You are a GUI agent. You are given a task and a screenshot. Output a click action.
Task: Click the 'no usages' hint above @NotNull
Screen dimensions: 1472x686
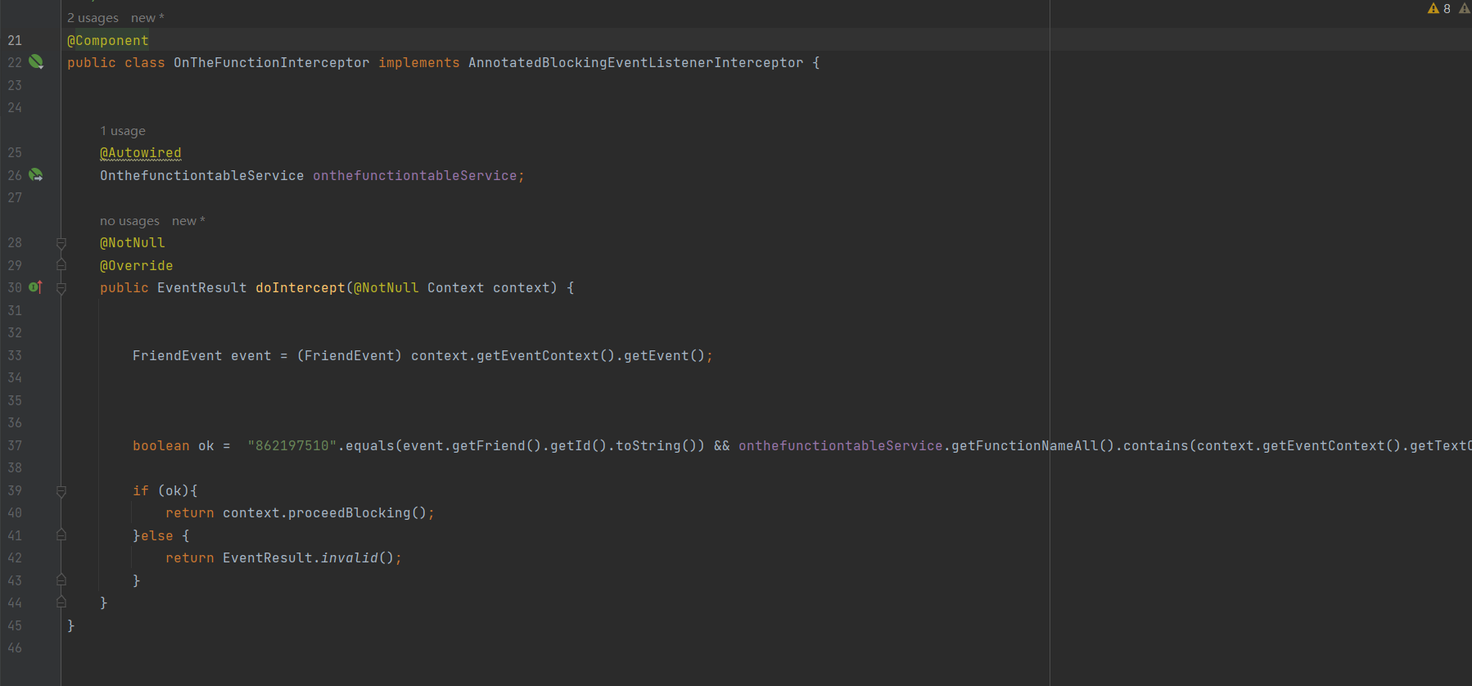click(x=129, y=220)
